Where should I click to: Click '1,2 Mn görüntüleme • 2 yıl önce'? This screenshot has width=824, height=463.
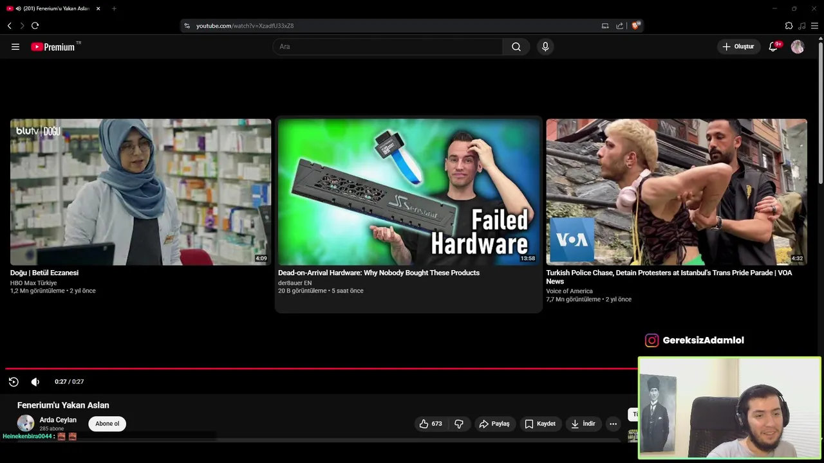point(53,291)
